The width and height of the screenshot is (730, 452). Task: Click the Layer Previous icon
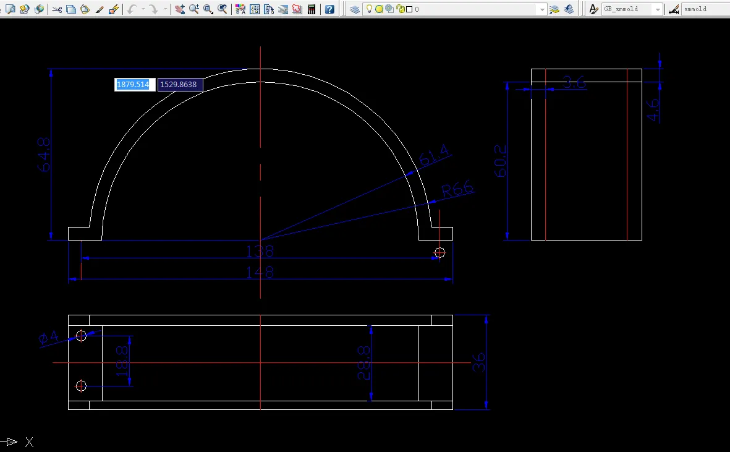pos(569,9)
